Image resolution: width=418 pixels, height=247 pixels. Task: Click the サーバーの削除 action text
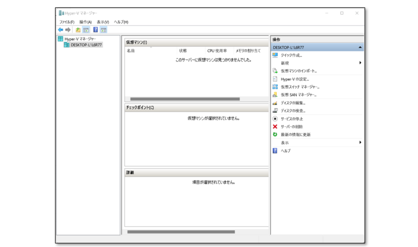click(292, 127)
